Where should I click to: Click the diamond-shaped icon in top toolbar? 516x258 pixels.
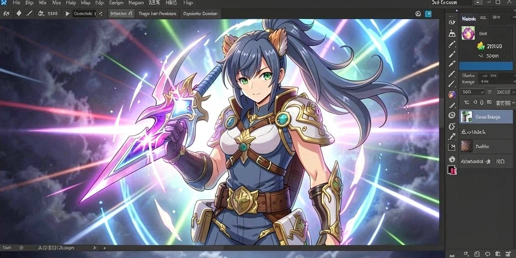tap(19, 14)
